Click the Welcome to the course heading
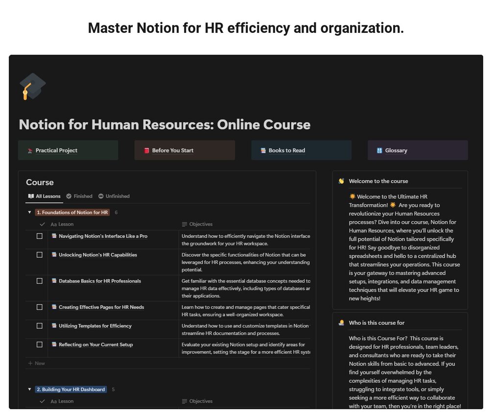 pyautogui.click(x=378, y=181)
